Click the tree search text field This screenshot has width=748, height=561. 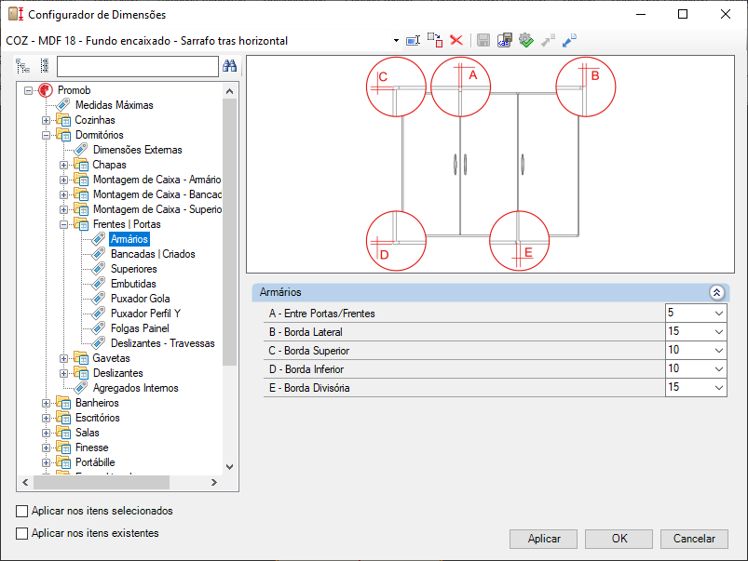[x=137, y=66]
